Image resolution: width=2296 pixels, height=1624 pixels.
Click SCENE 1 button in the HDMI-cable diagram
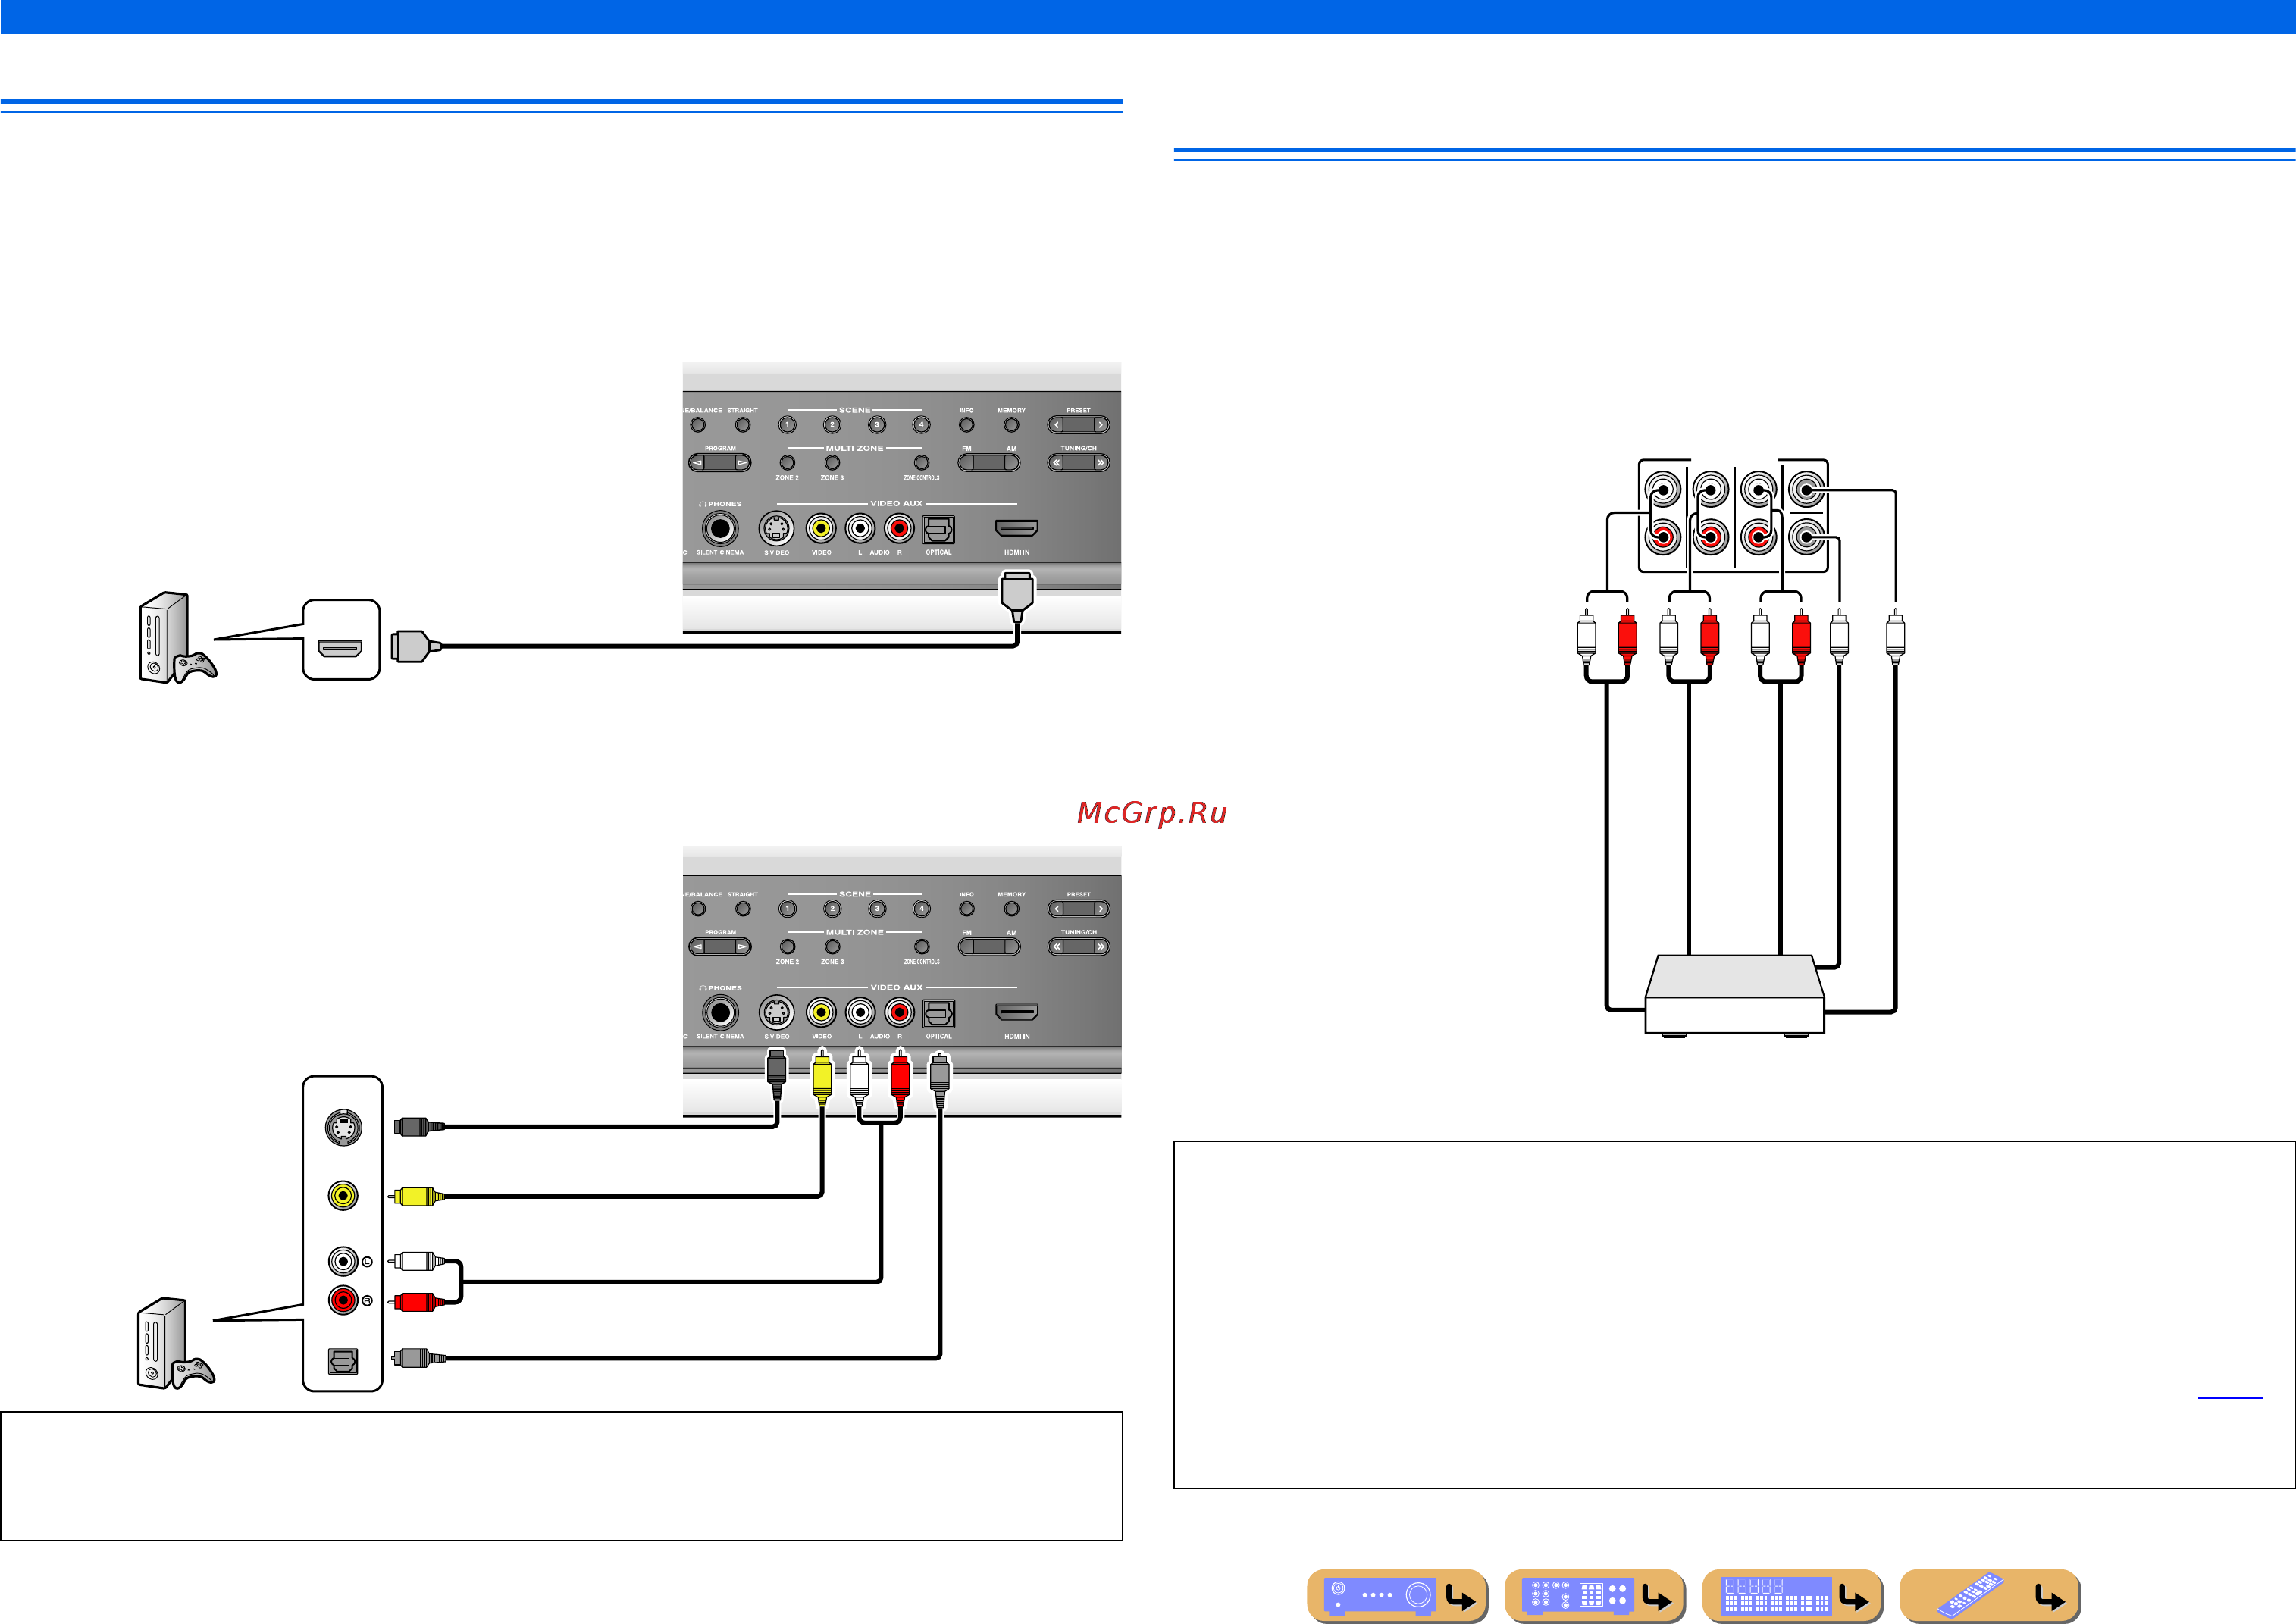(787, 425)
